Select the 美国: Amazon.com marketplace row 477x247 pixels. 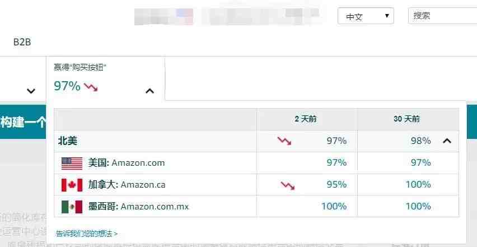click(256, 163)
